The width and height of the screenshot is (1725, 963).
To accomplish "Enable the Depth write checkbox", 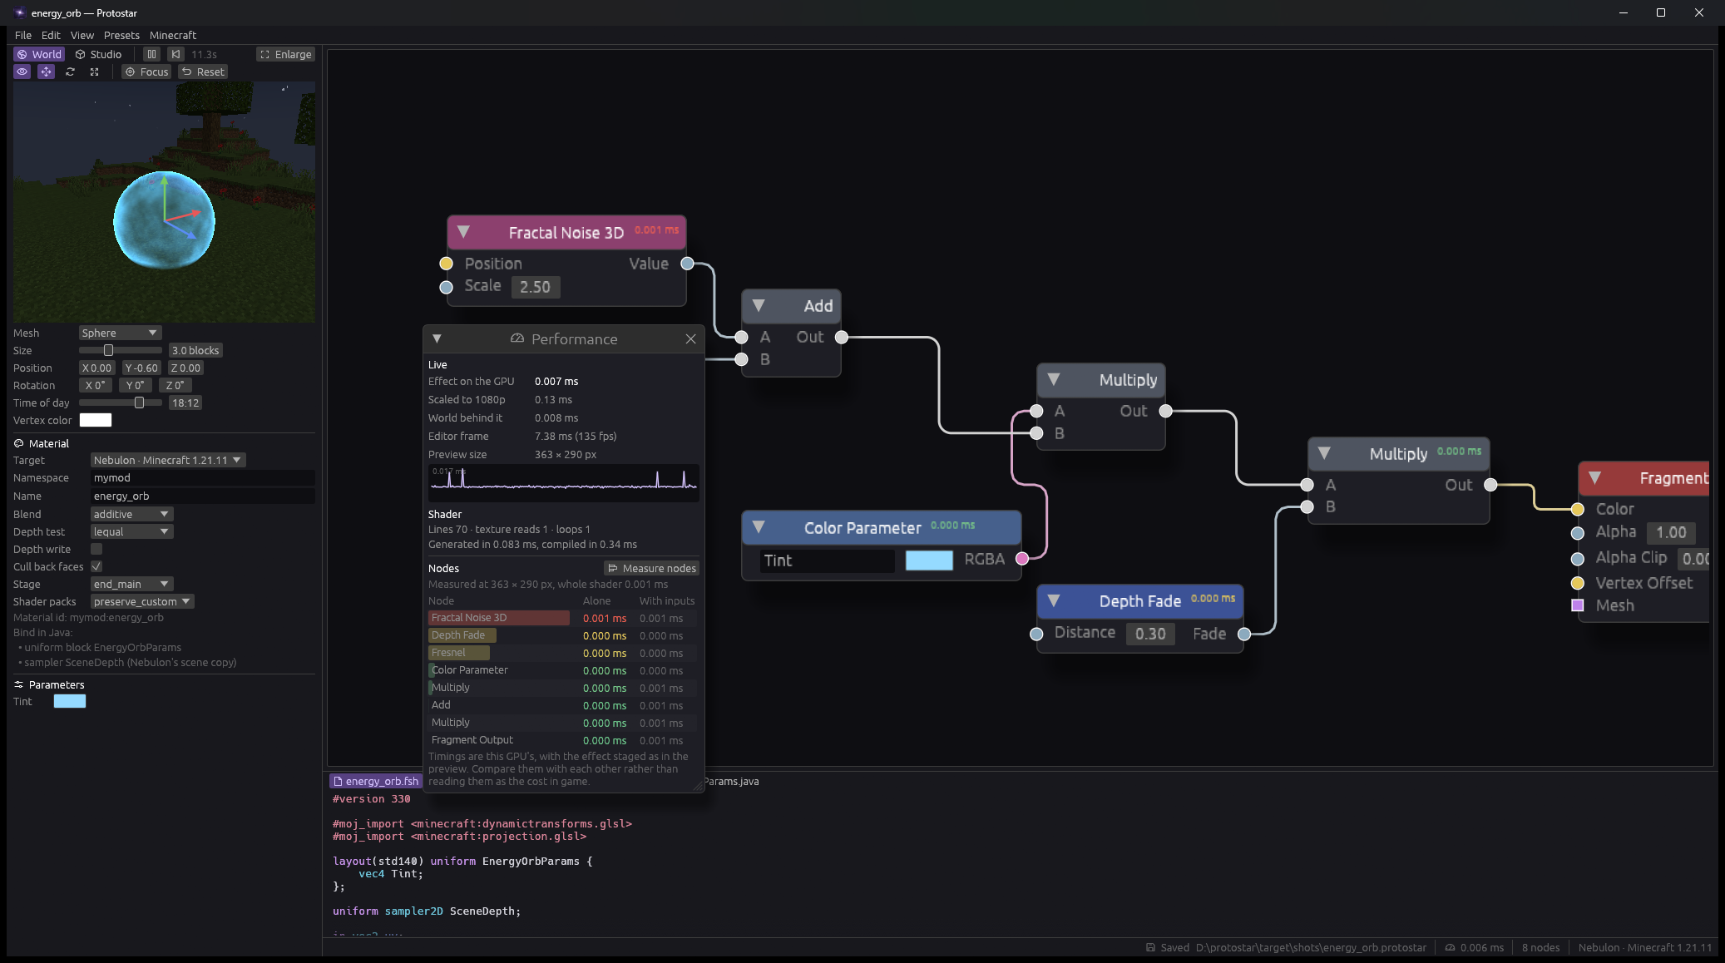I will [x=96, y=549].
